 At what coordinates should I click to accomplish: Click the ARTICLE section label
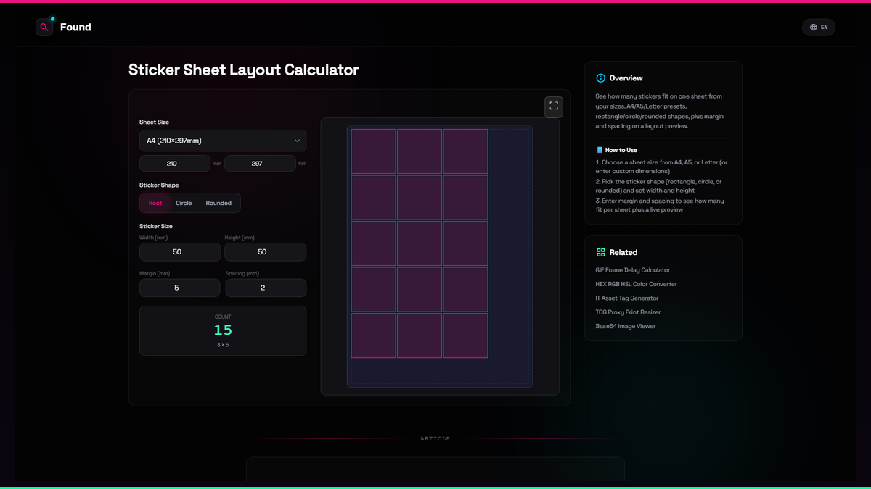pyautogui.click(x=435, y=439)
